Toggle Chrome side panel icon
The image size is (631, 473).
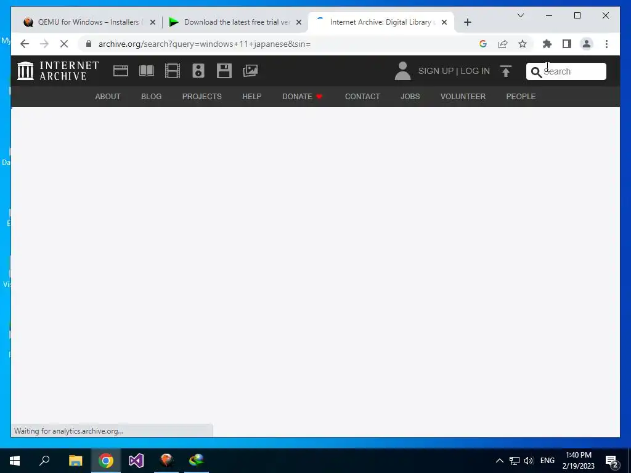click(567, 44)
